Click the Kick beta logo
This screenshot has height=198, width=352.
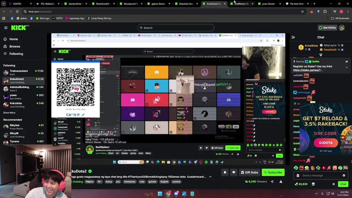click(20, 28)
